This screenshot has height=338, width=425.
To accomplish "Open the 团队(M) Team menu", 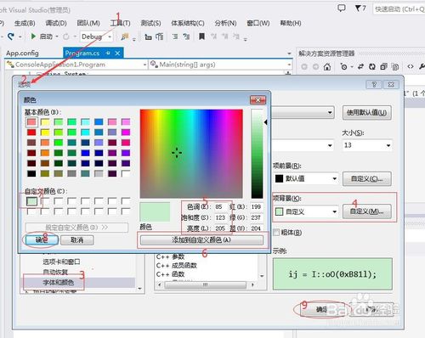I will point(88,23).
